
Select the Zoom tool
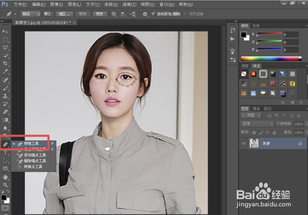point(5,185)
